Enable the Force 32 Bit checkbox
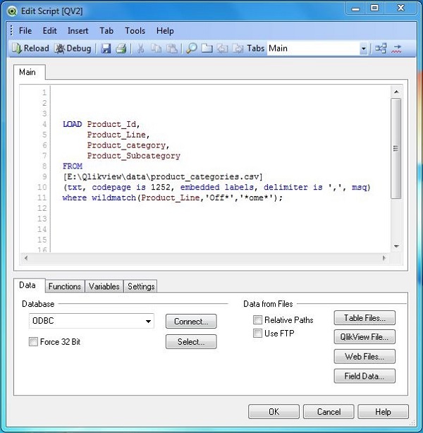The height and width of the screenshot is (433, 423). (33, 341)
